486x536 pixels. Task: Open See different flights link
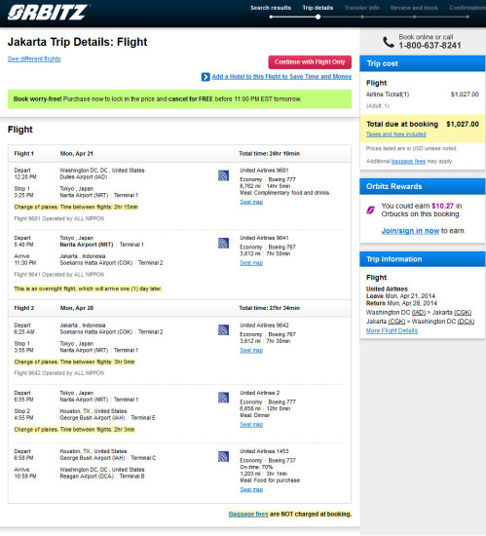34,58
